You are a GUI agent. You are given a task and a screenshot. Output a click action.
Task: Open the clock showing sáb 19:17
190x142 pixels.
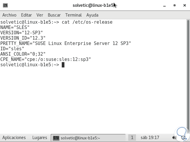point(150,138)
